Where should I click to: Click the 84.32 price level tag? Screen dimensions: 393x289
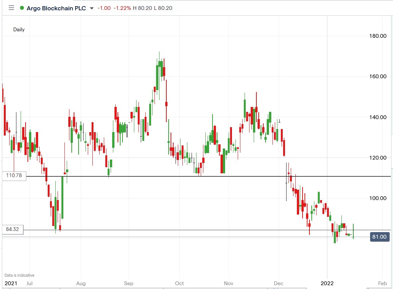coord(13,230)
